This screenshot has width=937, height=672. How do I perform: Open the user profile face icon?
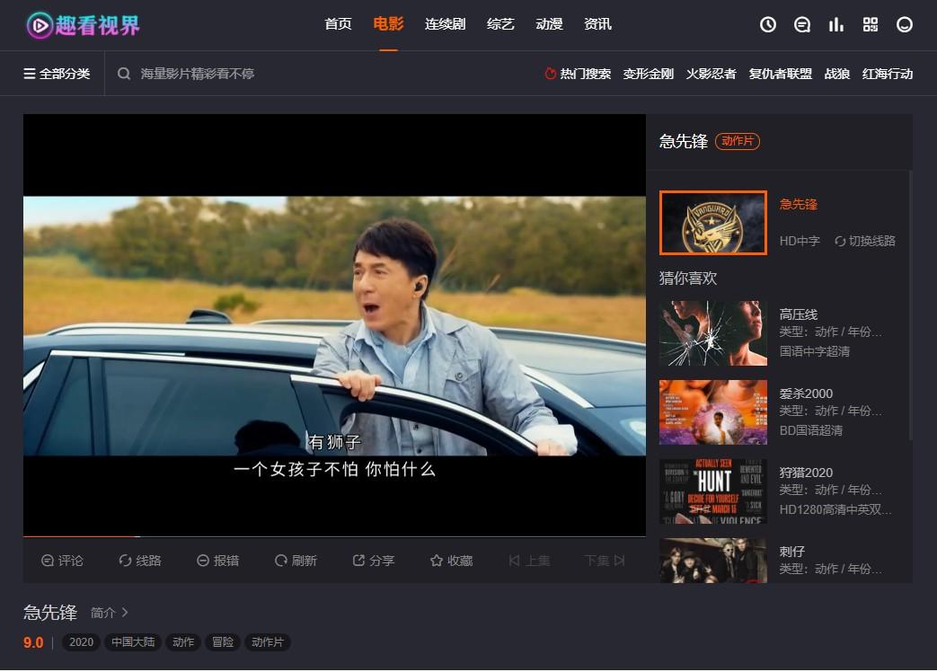coord(905,24)
